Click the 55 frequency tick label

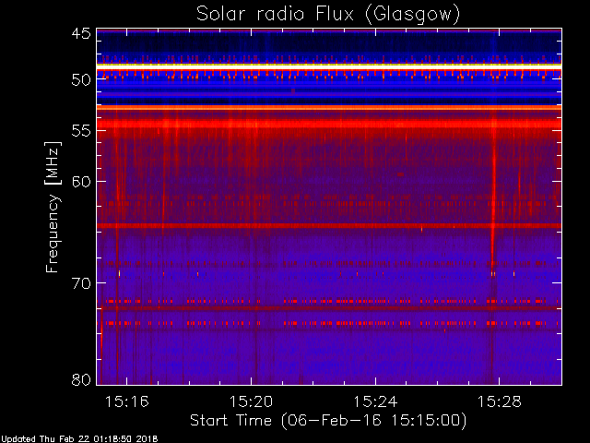[x=81, y=131]
